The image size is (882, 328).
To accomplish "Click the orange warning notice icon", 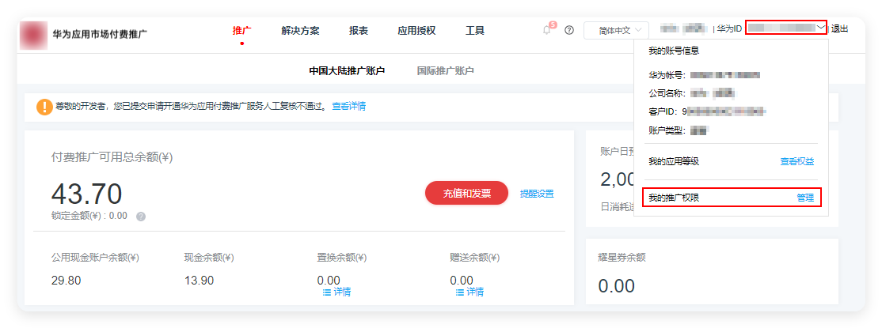I will click(44, 107).
